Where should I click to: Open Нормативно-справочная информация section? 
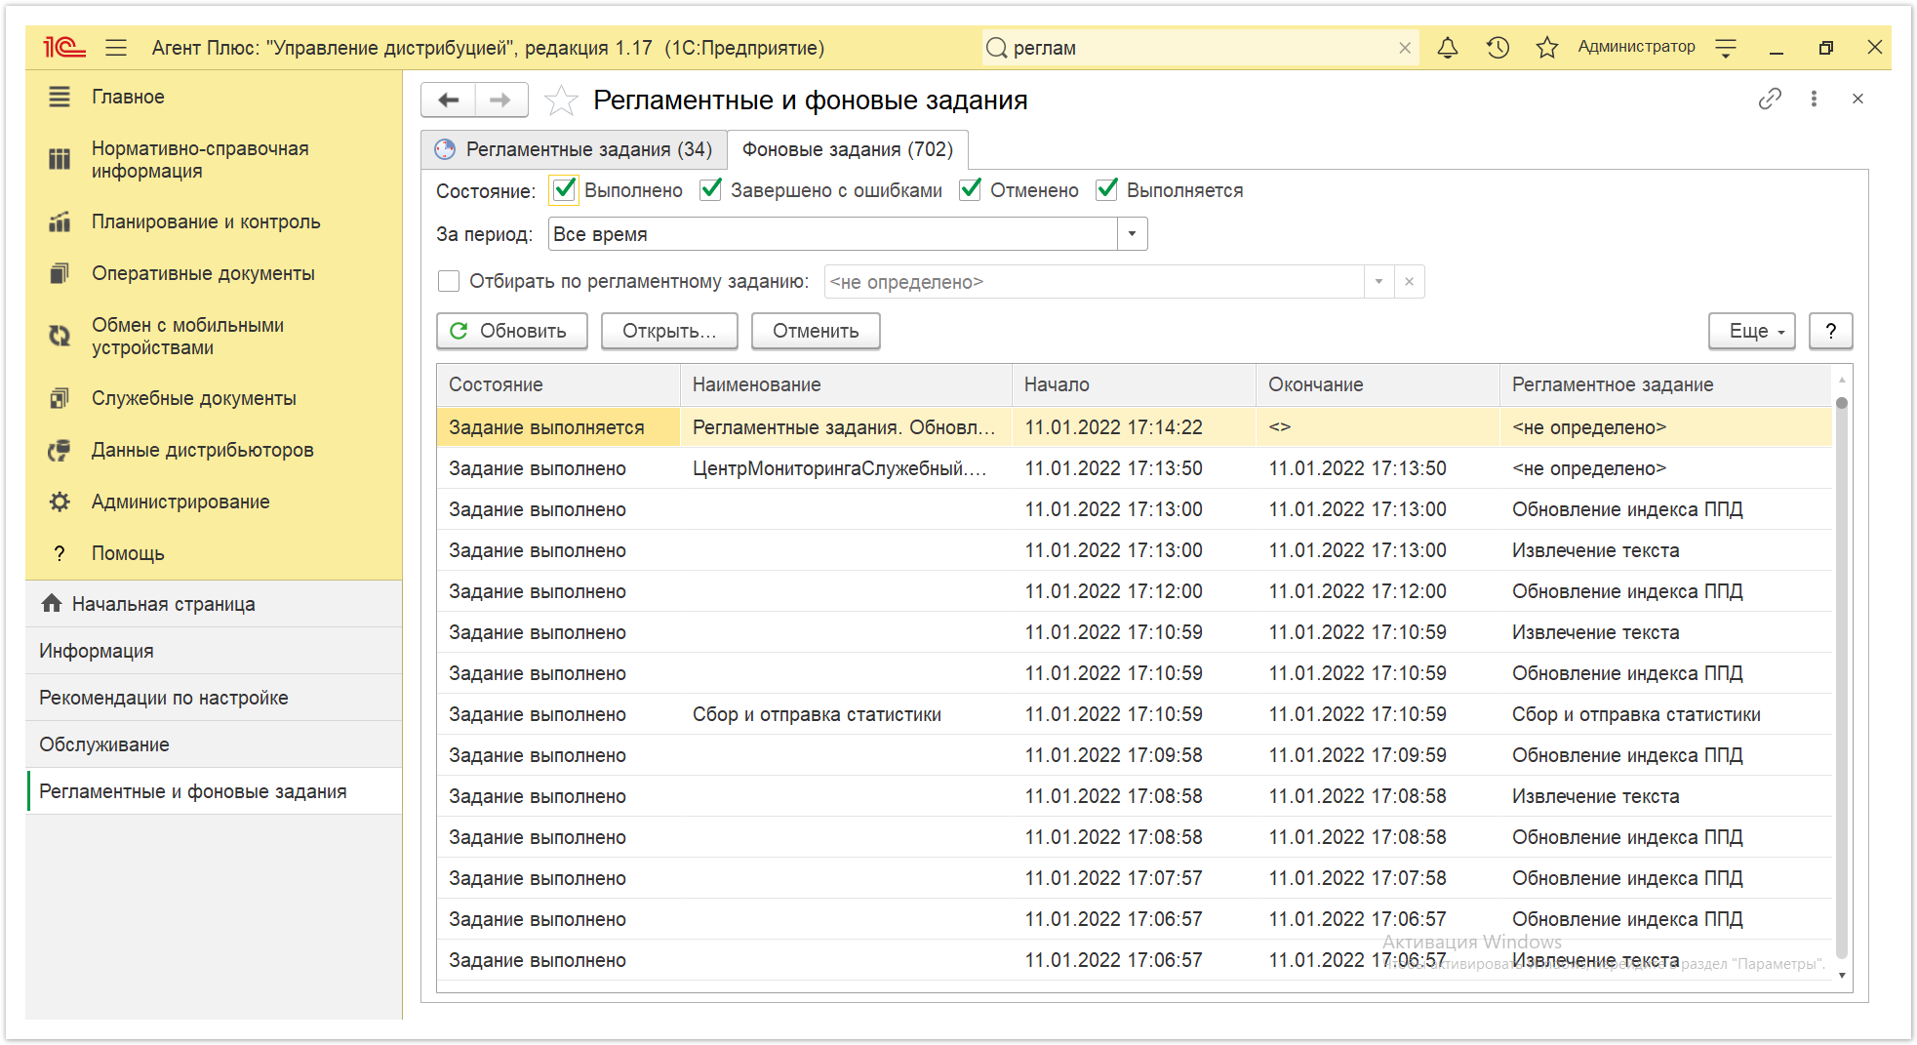pos(200,159)
